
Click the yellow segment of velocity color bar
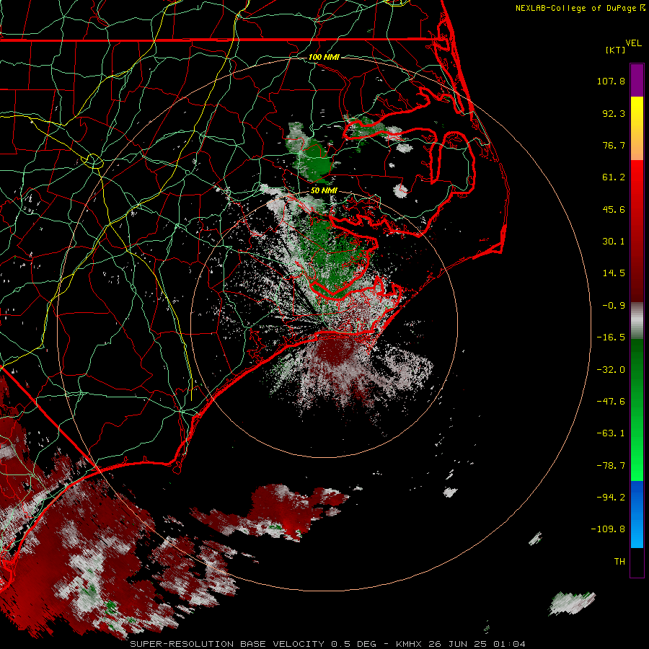coord(637,112)
